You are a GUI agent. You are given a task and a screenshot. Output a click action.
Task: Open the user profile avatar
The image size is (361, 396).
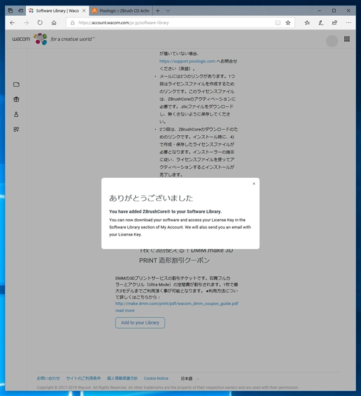click(332, 41)
